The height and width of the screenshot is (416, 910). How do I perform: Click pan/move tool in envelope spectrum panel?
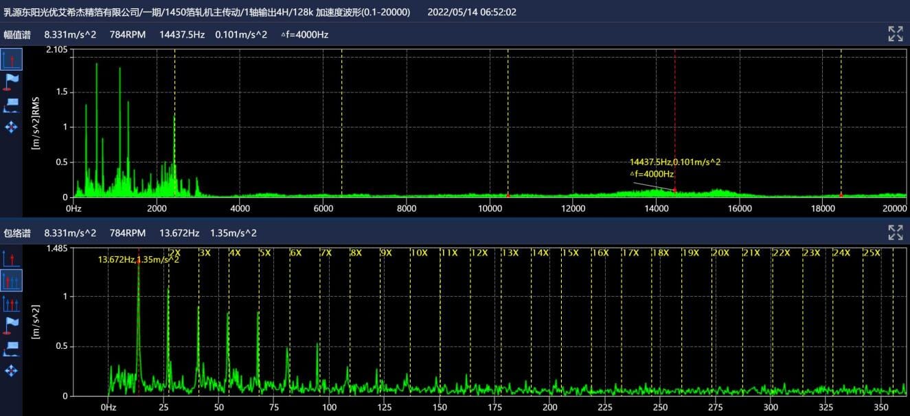coord(12,371)
